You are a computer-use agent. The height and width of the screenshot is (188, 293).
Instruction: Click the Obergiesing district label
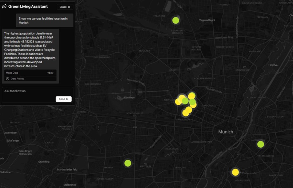click(x=242, y=180)
